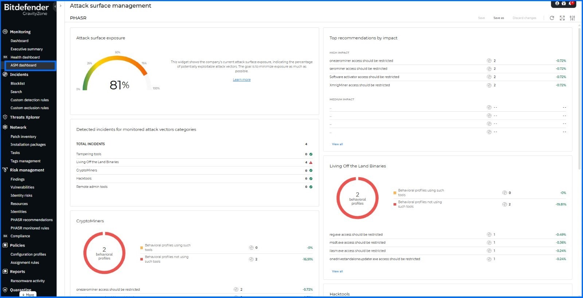583x298 pixels.
Task: Switch dashboard to fullscreen view
Action: pyautogui.click(x=562, y=18)
